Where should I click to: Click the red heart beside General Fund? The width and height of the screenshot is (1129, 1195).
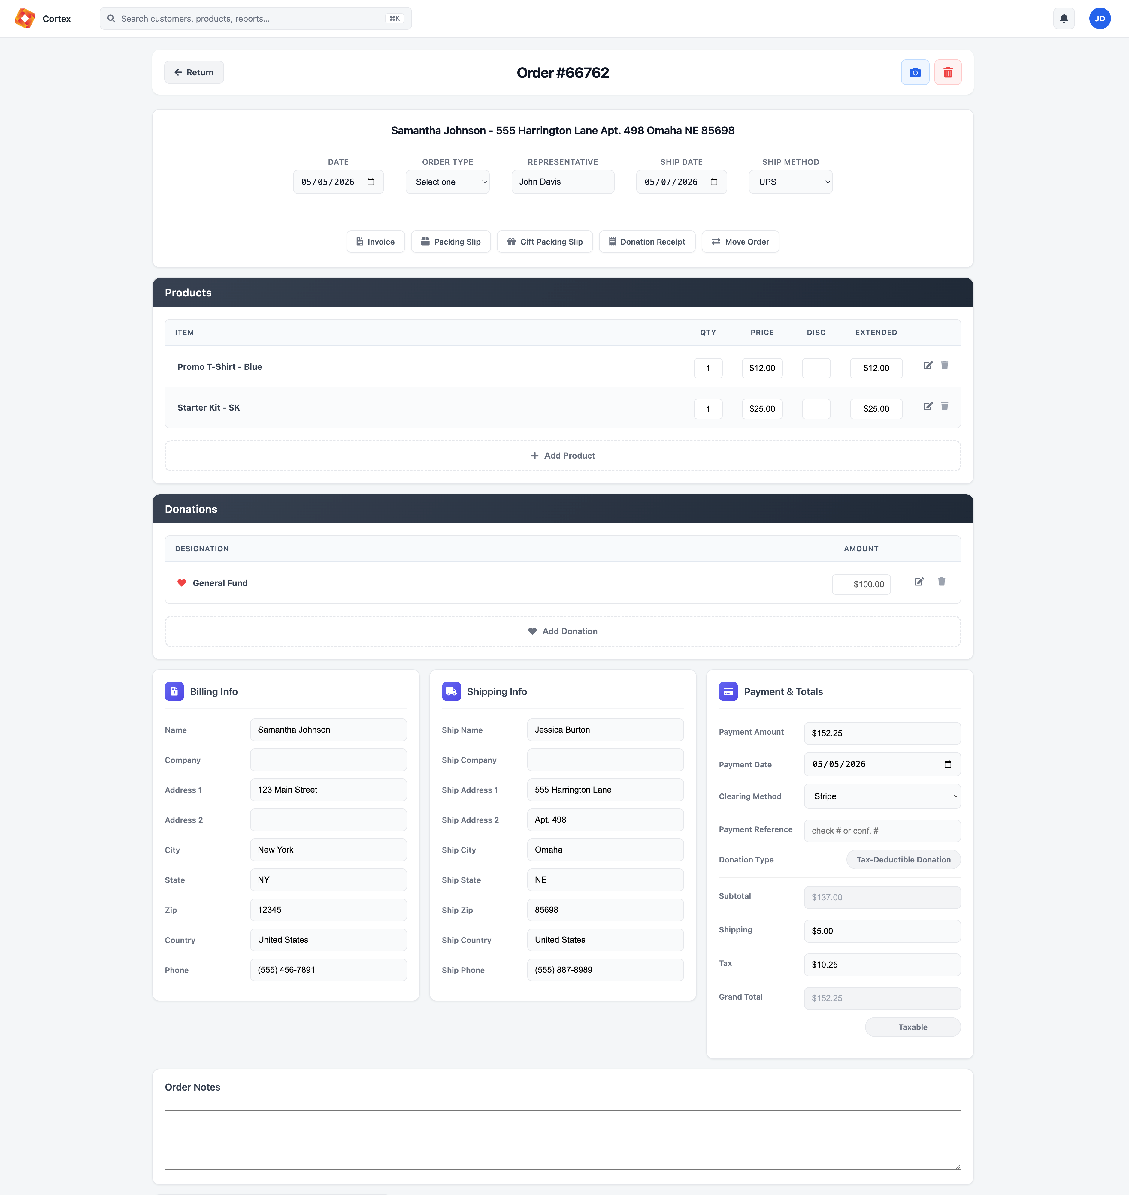[182, 583]
